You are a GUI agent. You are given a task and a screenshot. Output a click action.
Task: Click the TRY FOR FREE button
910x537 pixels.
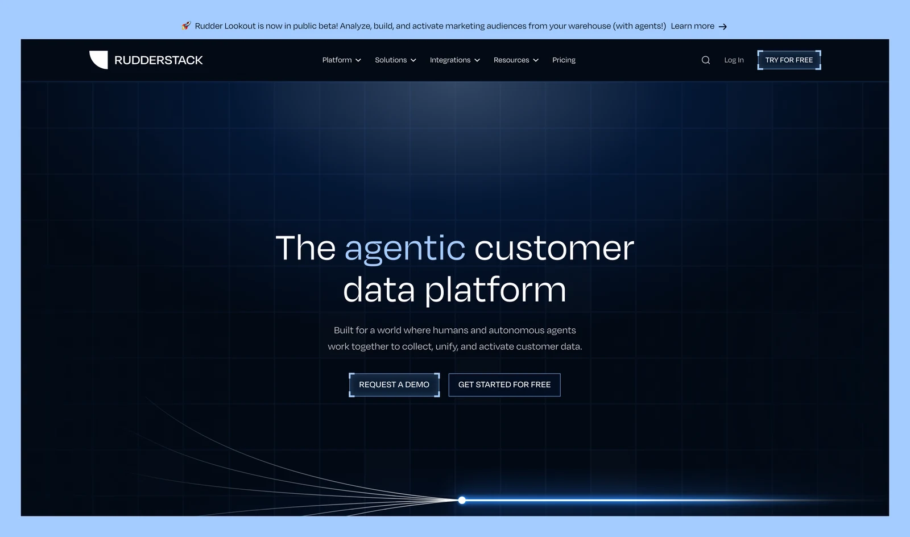pos(789,60)
